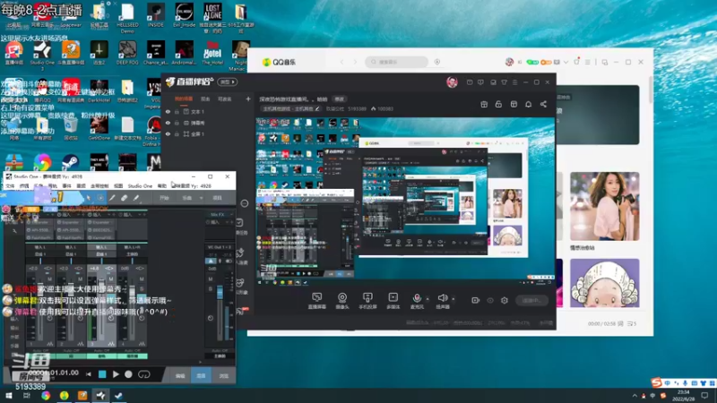Open the 手机投屏 phone casting source
This screenshot has height=403, width=717.
point(367,301)
